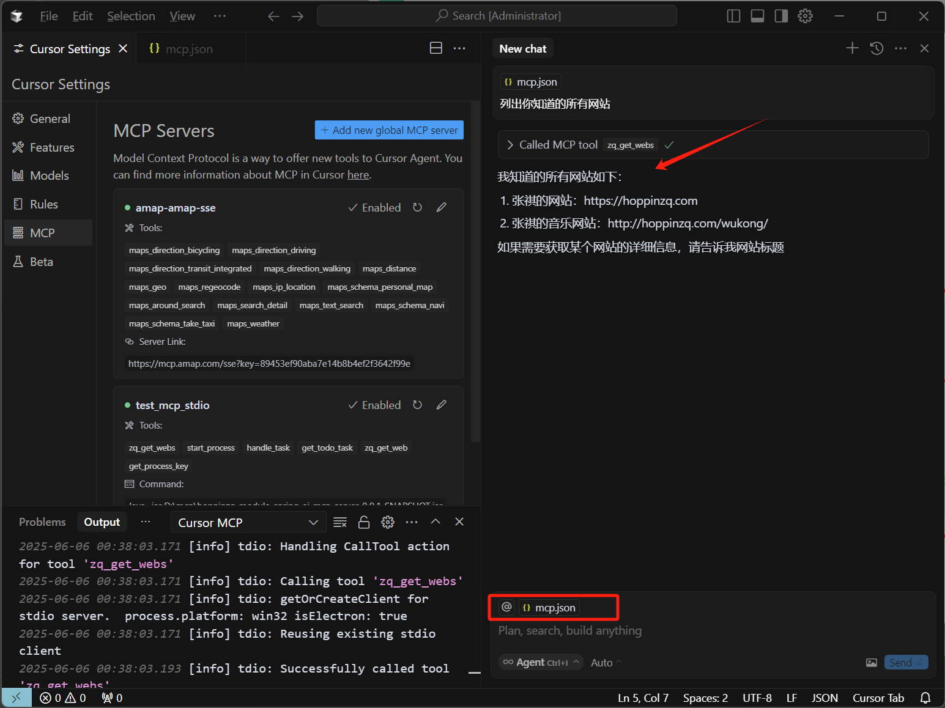
Task: Open the notifications bell
Action: click(x=925, y=698)
